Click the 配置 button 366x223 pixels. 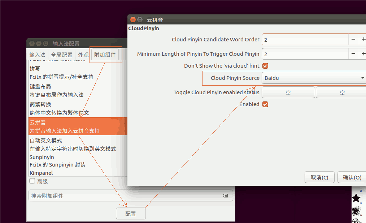pyautogui.click(x=131, y=213)
